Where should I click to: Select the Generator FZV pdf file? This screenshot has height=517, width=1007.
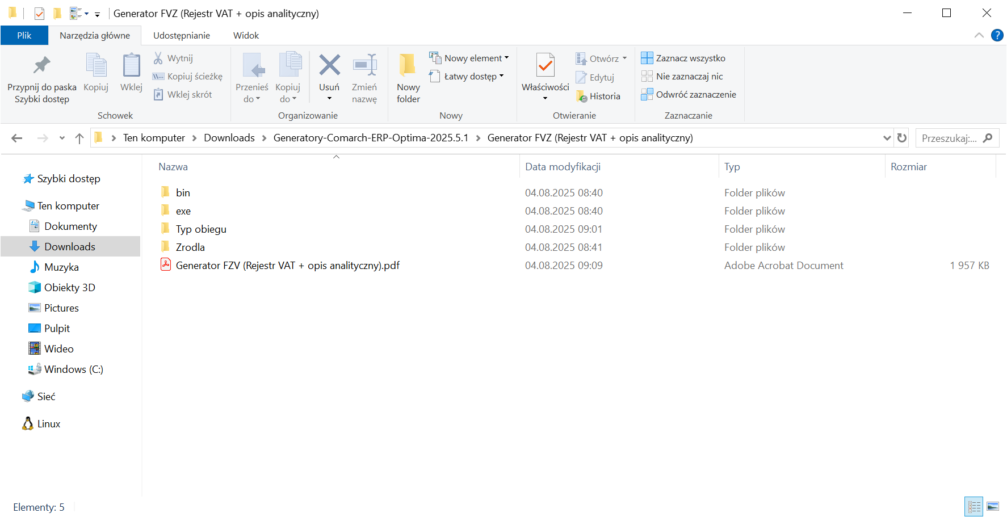coord(288,266)
